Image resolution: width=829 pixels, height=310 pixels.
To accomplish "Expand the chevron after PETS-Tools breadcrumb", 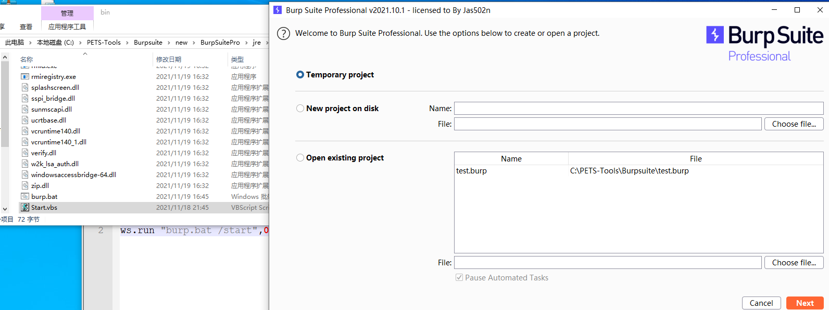I will tap(127, 43).
